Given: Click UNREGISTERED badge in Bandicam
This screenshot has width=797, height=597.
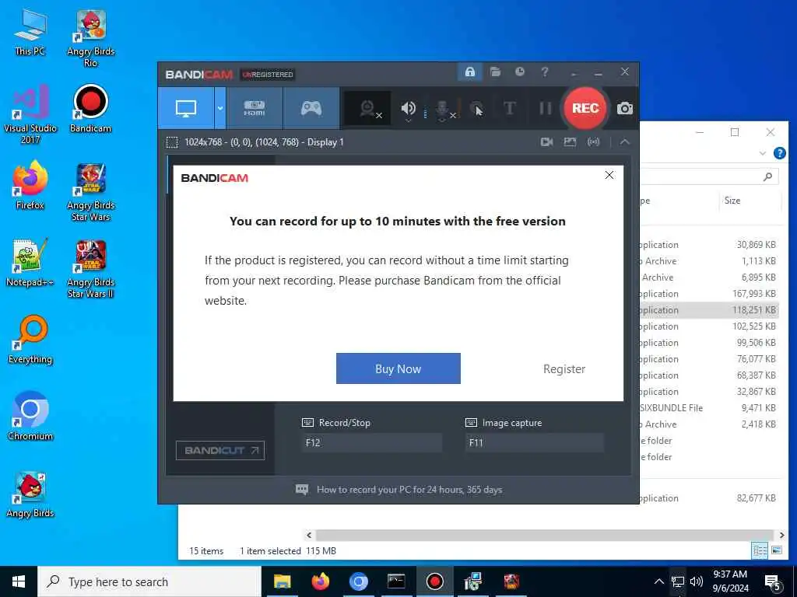Looking at the screenshot, I should click(268, 75).
